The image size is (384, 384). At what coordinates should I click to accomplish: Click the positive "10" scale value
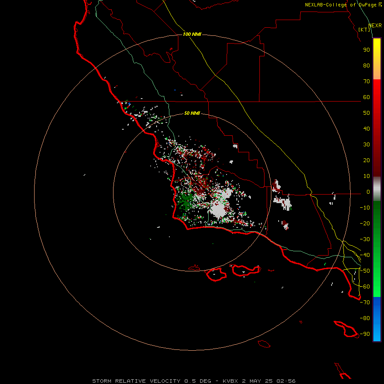pyautogui.click(x=367, y=176)
